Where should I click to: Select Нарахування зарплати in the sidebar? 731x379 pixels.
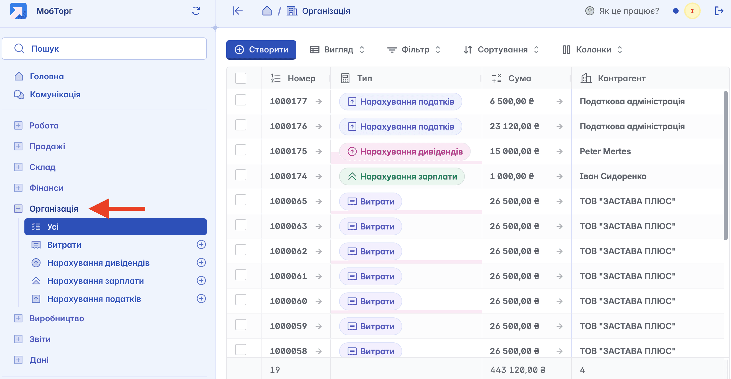(95, 281)
